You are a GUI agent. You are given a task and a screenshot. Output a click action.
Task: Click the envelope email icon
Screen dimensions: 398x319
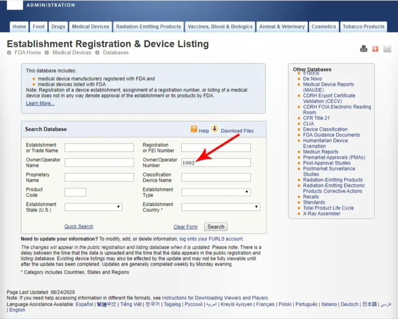pyautogui.click(x=387, y=49)
